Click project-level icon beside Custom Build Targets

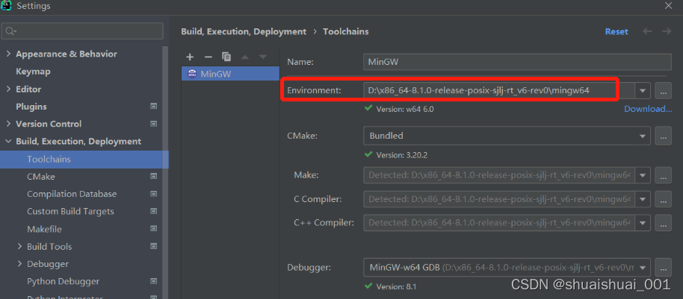click(153, 211)
